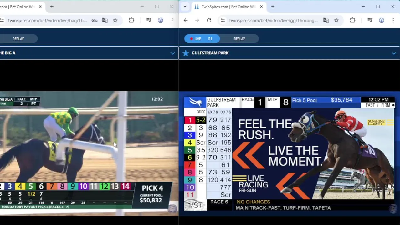Toggle the Gulfstream Park favorite star
This screenshot has height=225, width=400.
point(186,53)
